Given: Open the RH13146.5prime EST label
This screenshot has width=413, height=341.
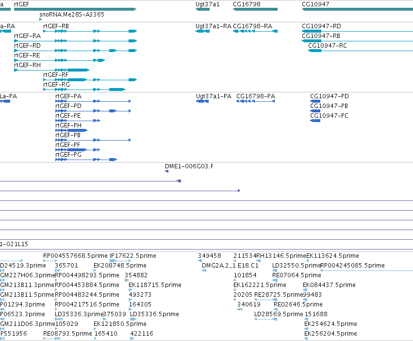Looking at the screenshot, I should [x=281, y=256].
